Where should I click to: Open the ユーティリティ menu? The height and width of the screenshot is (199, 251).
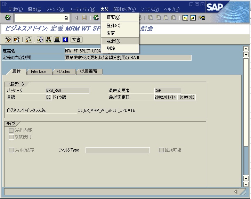pos(82,9)
